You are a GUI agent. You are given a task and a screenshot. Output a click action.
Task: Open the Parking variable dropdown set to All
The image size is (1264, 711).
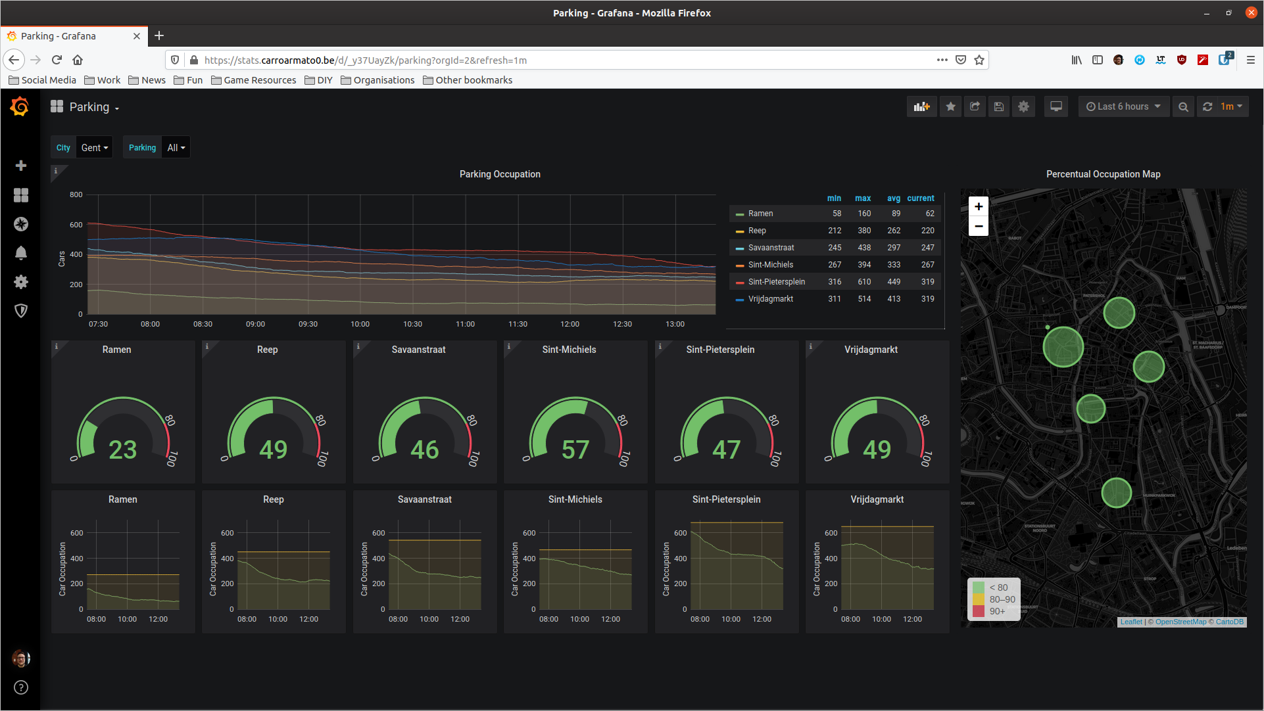176,148
